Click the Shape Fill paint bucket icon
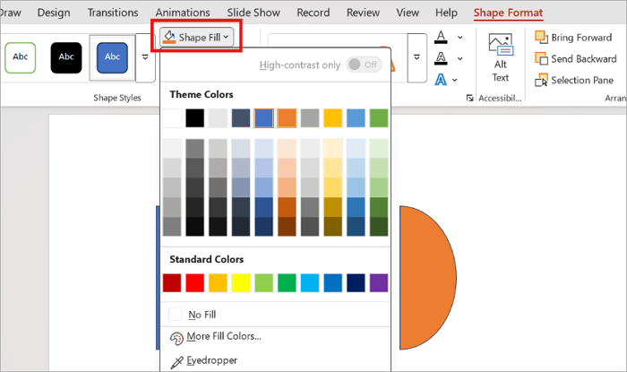627x372 pixels. pyautogui.click(x=169, y=37)
